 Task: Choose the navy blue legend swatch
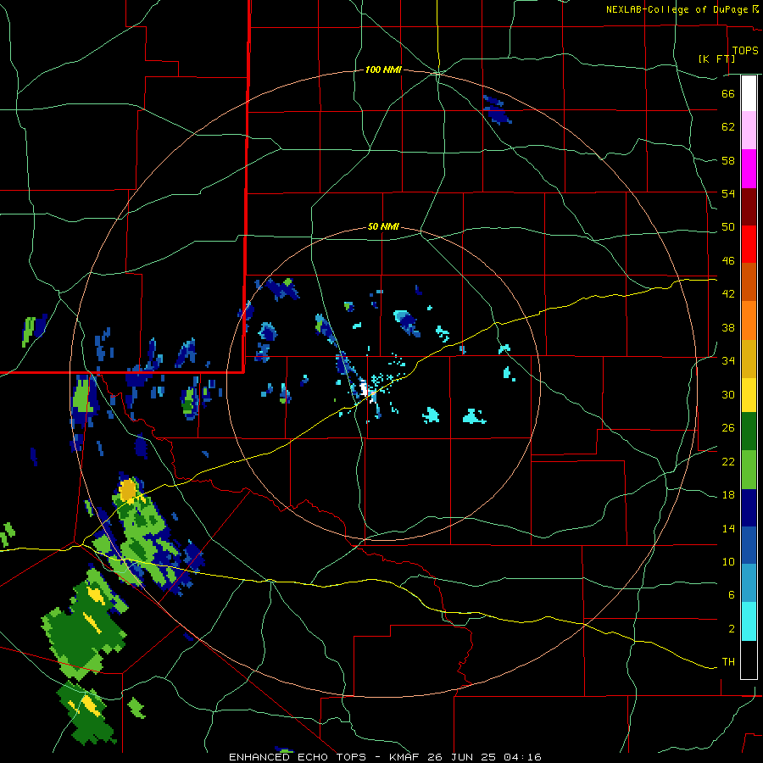tap(749, 508)
